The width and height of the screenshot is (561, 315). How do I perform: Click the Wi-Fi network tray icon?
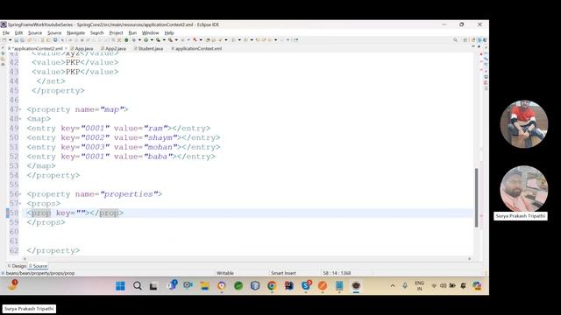[434, 286]
